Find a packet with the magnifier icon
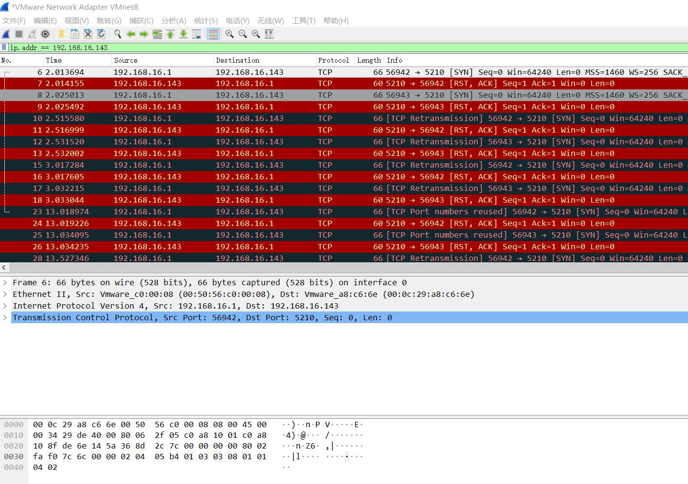Viewport: 688px width, 484px height. click(x=117, y=34)
